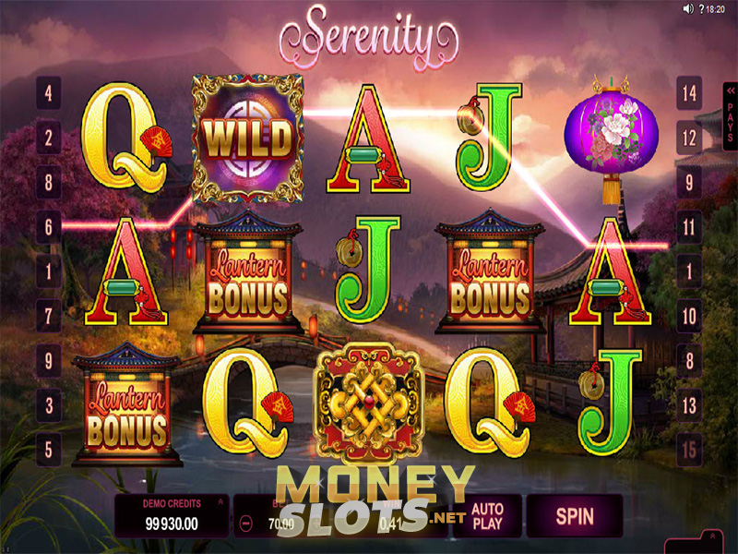
Task: Click the Serenity game title logo
Action: point(368,38)
